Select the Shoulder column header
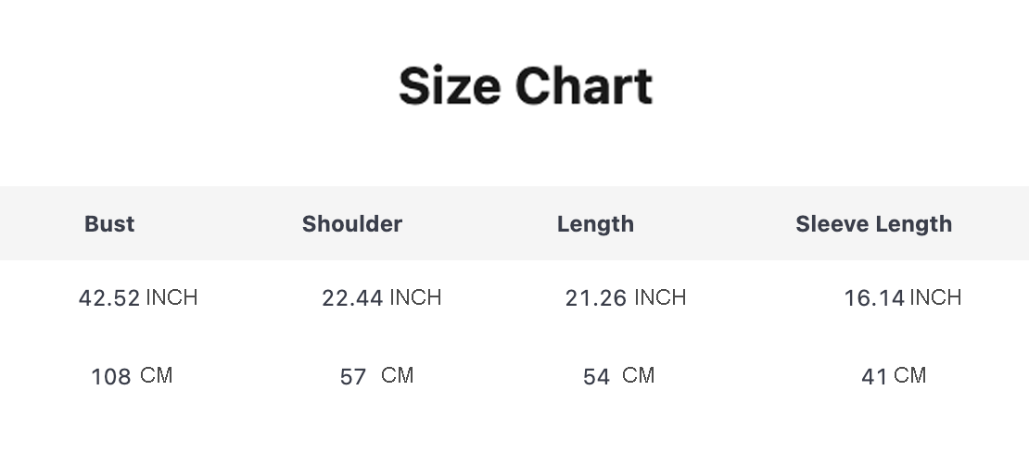The width and height of the screenshot is (1029, 466). coord(352,224)
